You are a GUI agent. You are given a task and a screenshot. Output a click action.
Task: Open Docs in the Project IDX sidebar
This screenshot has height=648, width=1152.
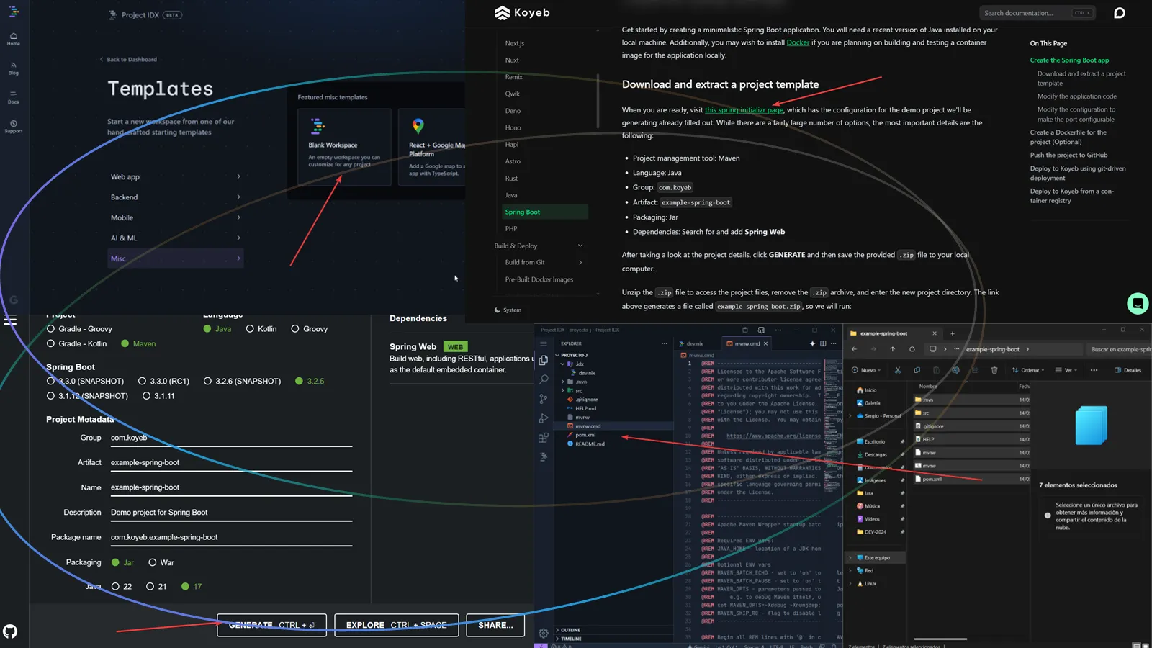(14, 97)
